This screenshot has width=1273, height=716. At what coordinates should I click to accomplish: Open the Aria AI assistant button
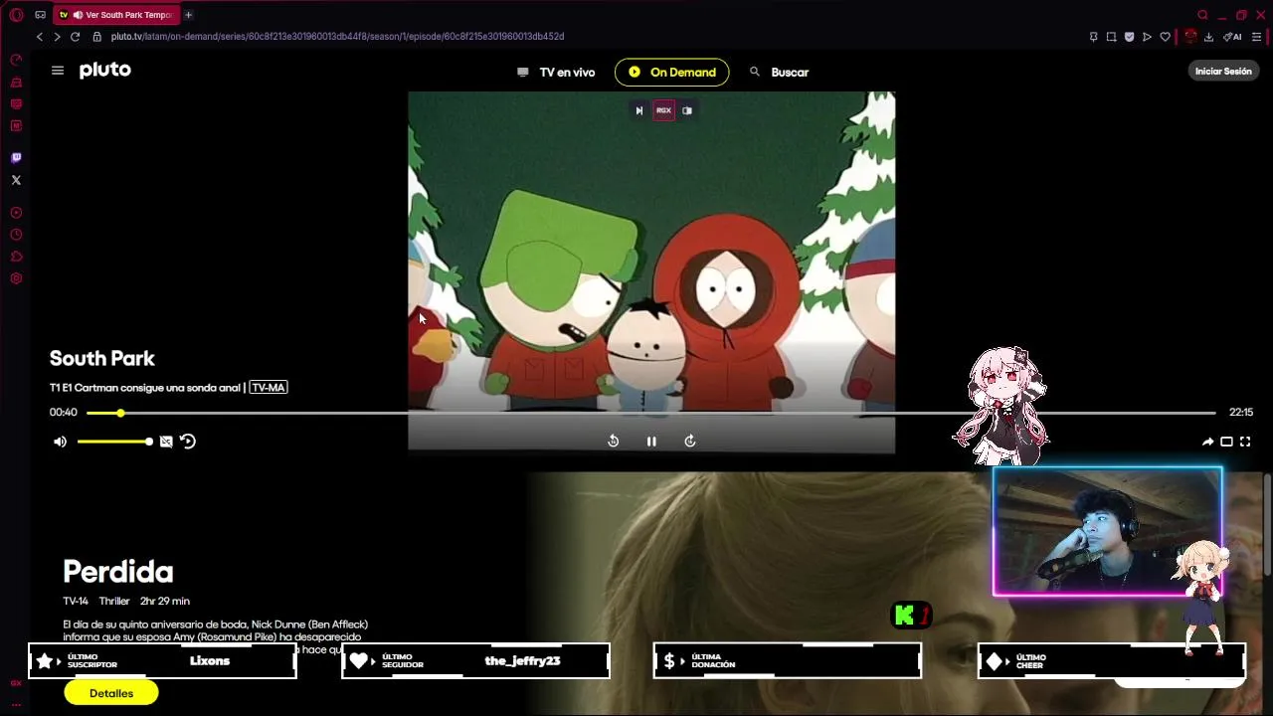point(1232,37)
